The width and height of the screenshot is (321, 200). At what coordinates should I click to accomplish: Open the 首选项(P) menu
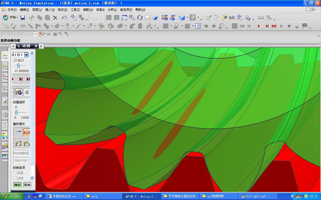[126, 10]
